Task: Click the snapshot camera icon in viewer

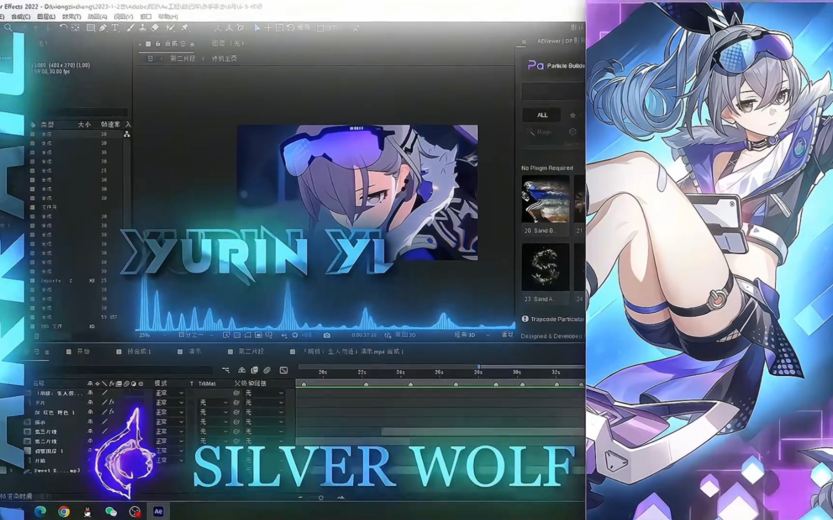Action: tap(327, 335)
